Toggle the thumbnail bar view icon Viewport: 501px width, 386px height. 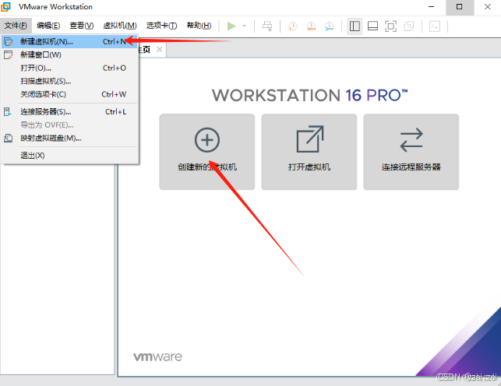pos(372,26)
